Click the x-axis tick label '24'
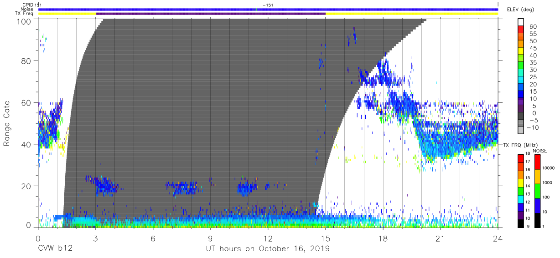This screenshot has width=560, height=258. [x=498, y=238]
